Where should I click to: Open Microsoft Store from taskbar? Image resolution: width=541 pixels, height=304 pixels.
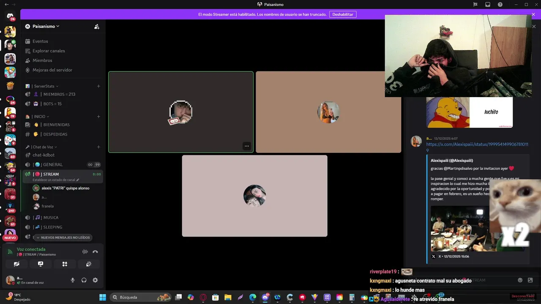tap(216, 297)
